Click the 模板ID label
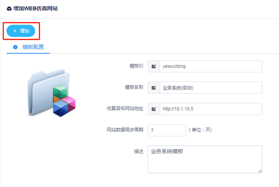The height and width of the screenshot is (187, 279). [136, 66]
